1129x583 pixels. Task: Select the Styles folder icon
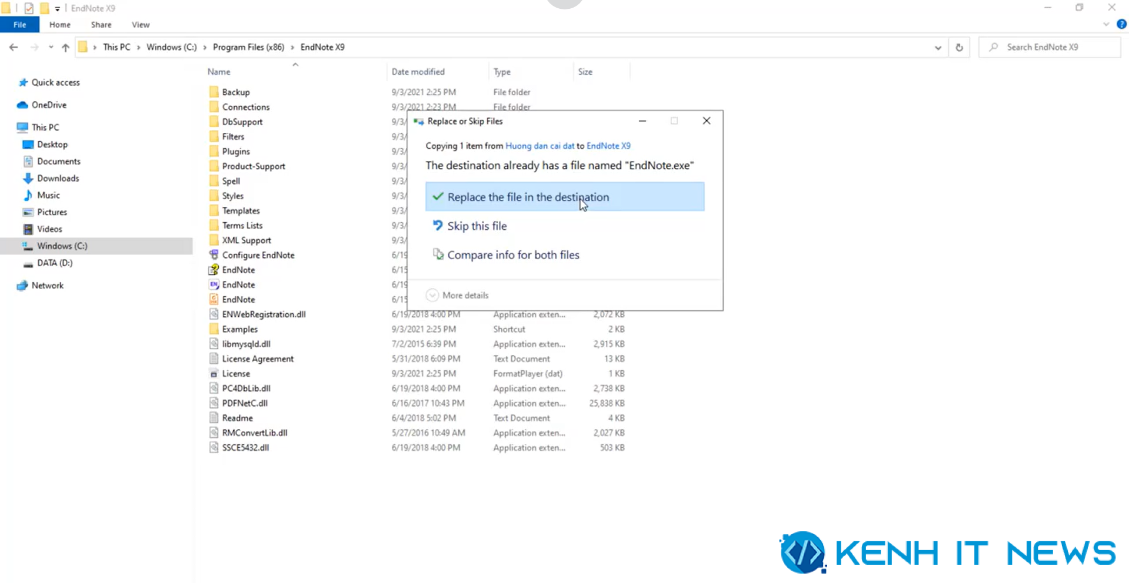[214, 196]
